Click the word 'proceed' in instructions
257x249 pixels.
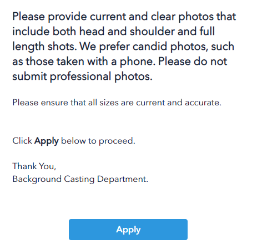click(x=116, y=141)
